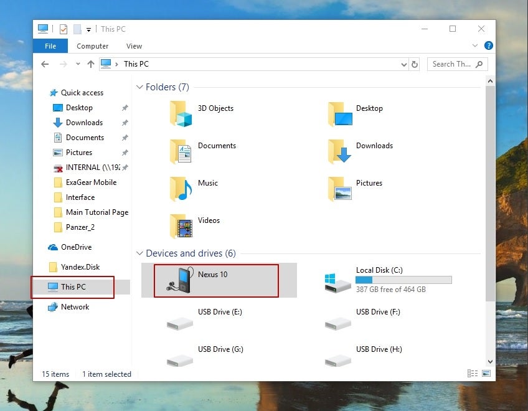Open the Music folder icon
528x411 pixels.
181,189
